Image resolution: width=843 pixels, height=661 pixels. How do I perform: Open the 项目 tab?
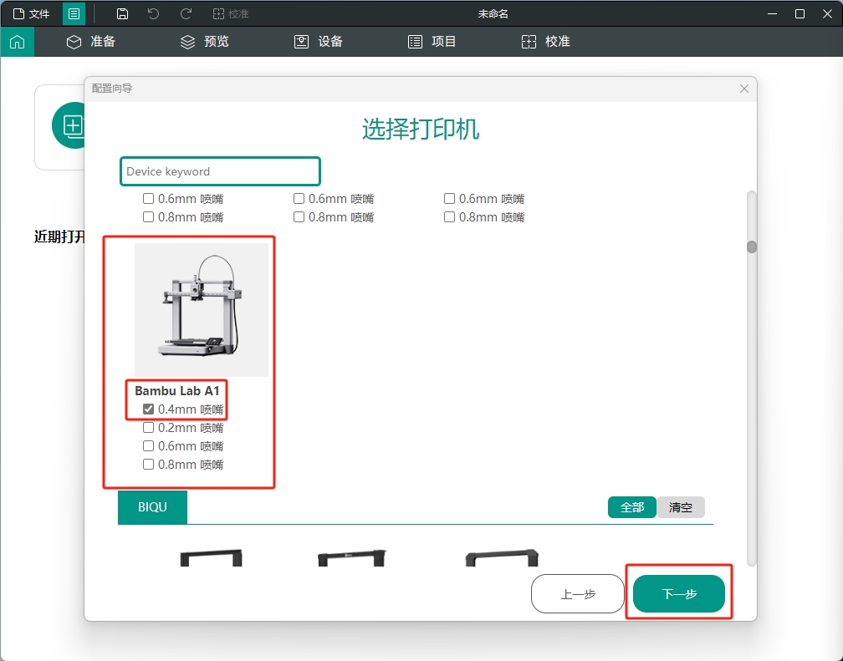[x=432, y=42]
